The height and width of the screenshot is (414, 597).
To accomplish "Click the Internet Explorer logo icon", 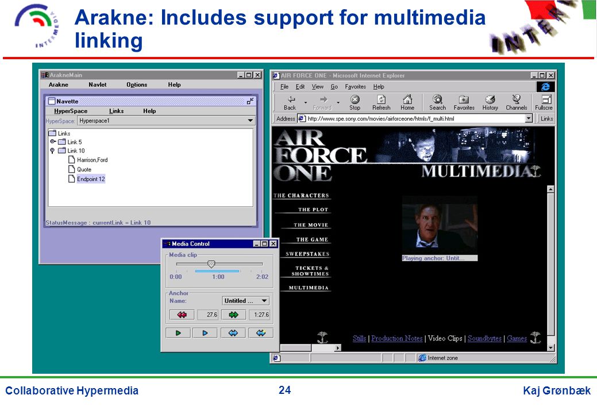I will coord(545,87).
